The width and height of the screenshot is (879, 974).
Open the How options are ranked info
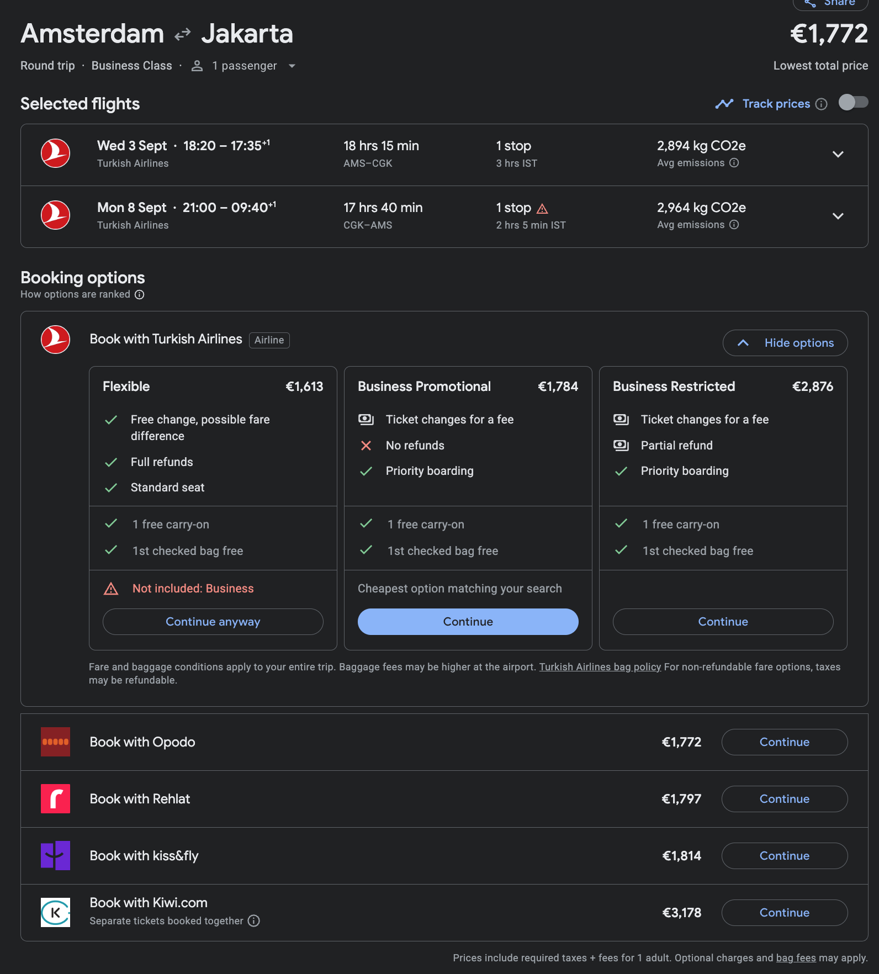[x=140, y=295]
